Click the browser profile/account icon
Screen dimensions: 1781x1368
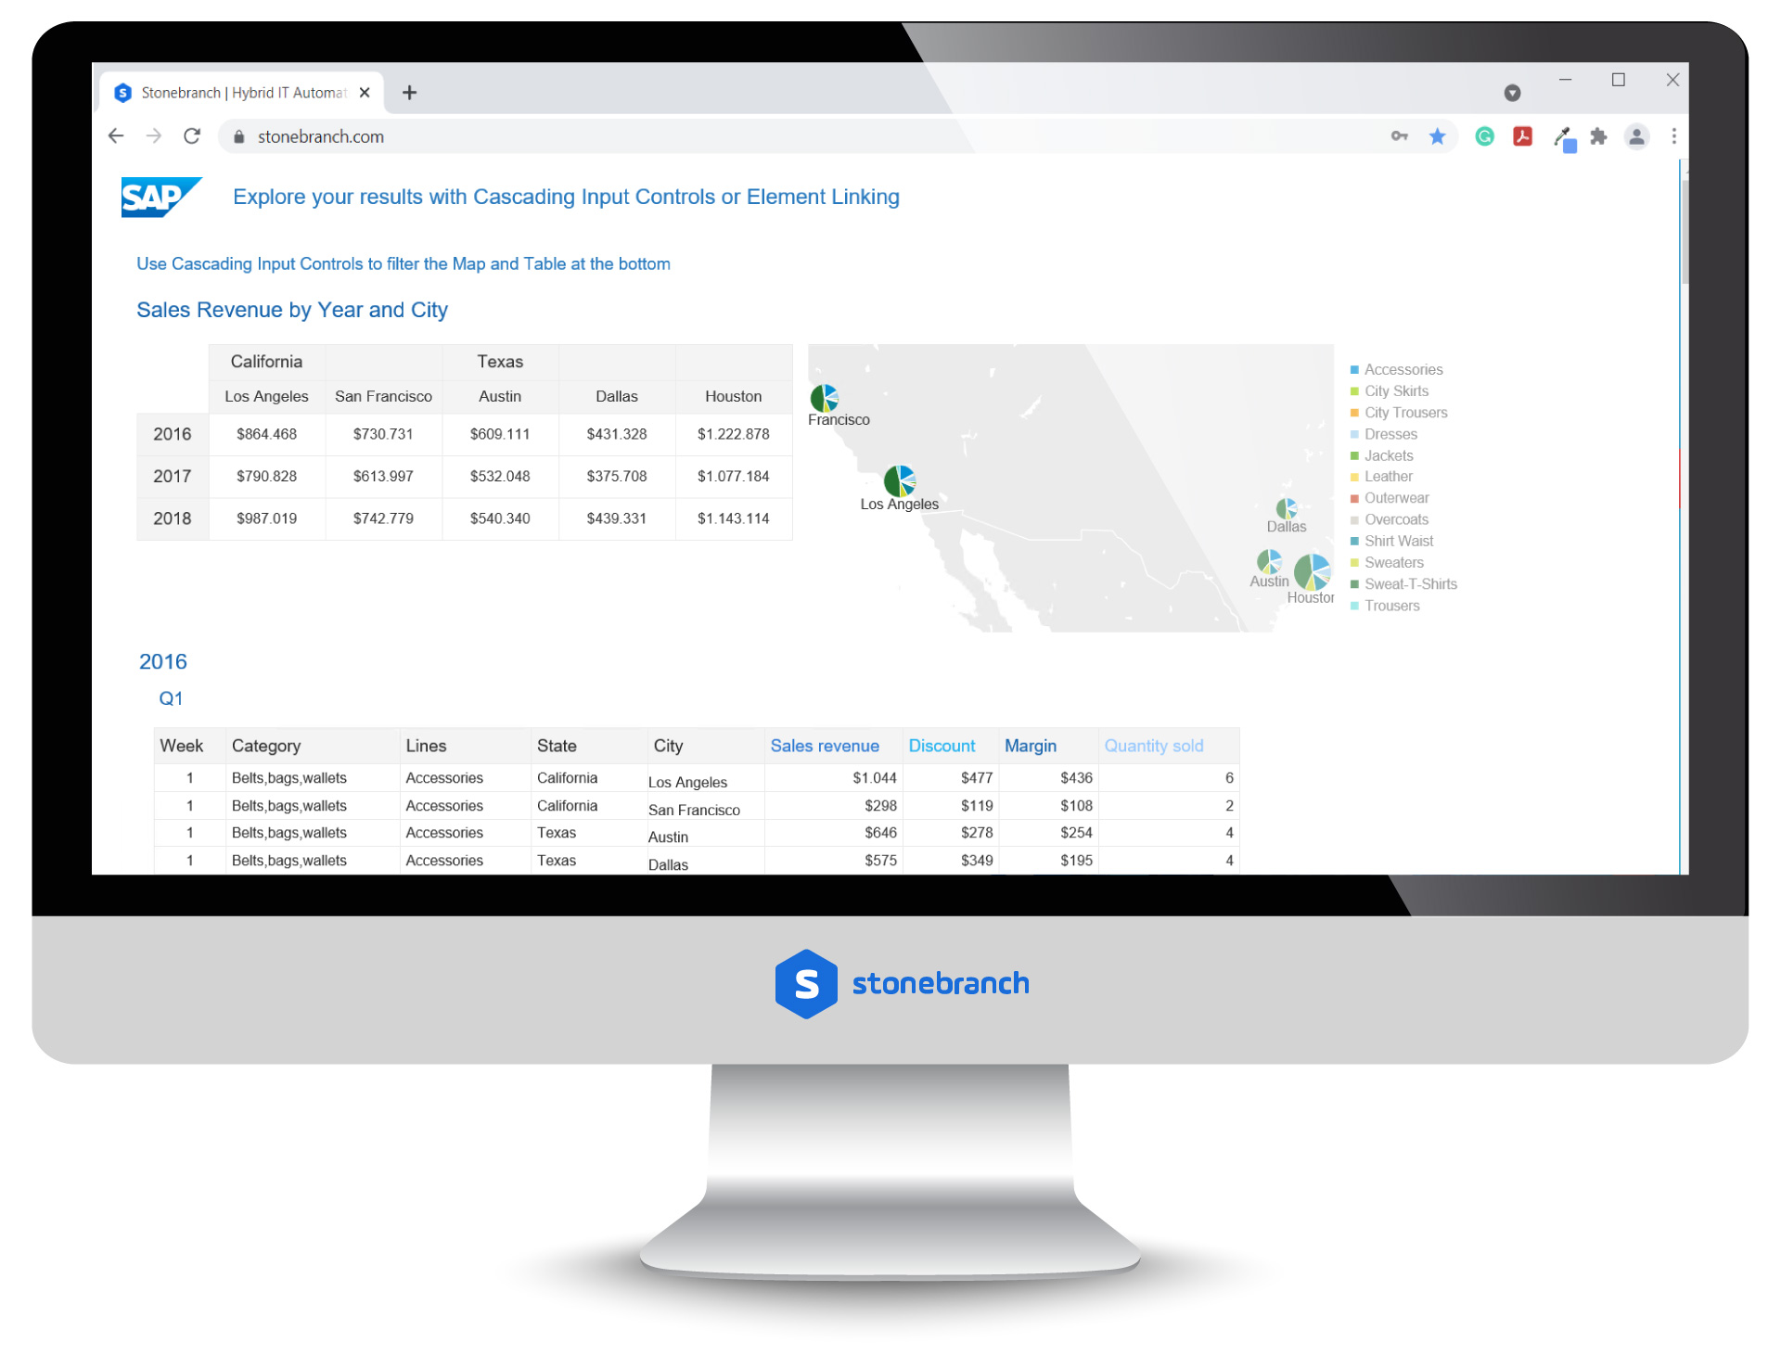(1637, 136)
